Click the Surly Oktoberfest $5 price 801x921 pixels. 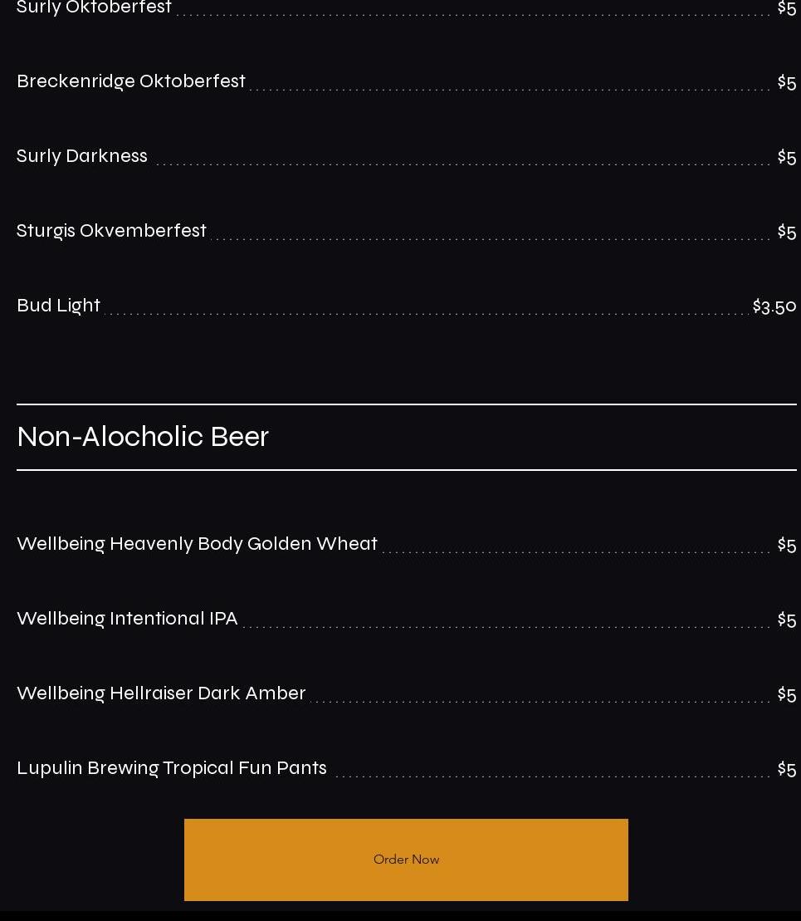tap(786, 8)
